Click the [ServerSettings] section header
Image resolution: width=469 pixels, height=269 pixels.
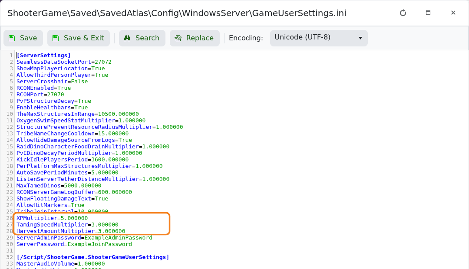pos(44,55)
